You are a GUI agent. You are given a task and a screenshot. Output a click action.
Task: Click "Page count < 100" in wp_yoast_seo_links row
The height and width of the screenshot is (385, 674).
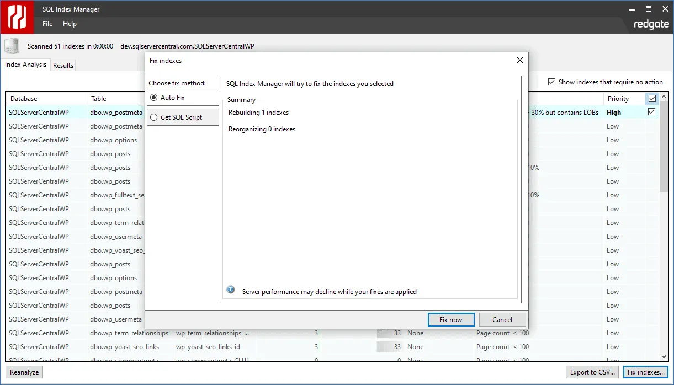point(502,347)
